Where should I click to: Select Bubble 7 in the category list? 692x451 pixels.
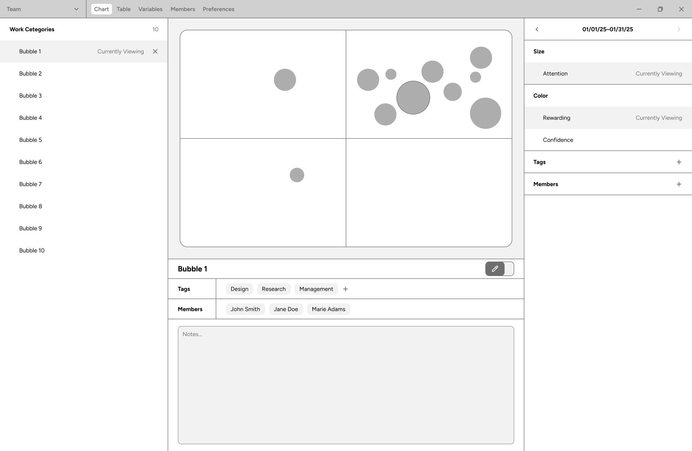pyautogui.click(x=84, y=184)
